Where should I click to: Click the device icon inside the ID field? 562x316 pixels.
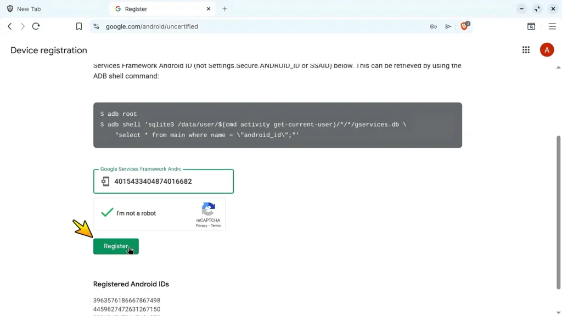coord(105,181)
